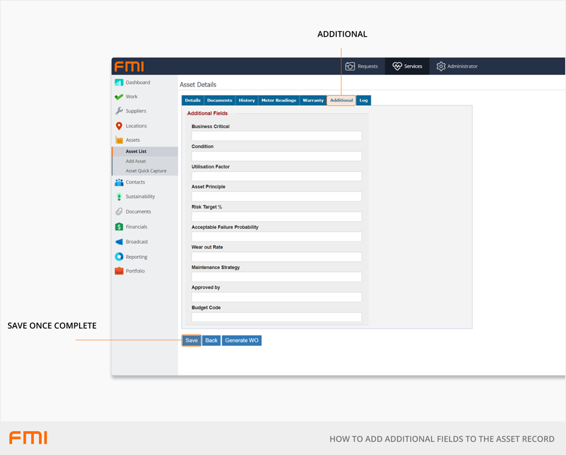Click the Dashboard icon in sidebar
Image resolution: width=566 pixels, height=455 pixels.
pyautogui.click(x=119, y=83)
